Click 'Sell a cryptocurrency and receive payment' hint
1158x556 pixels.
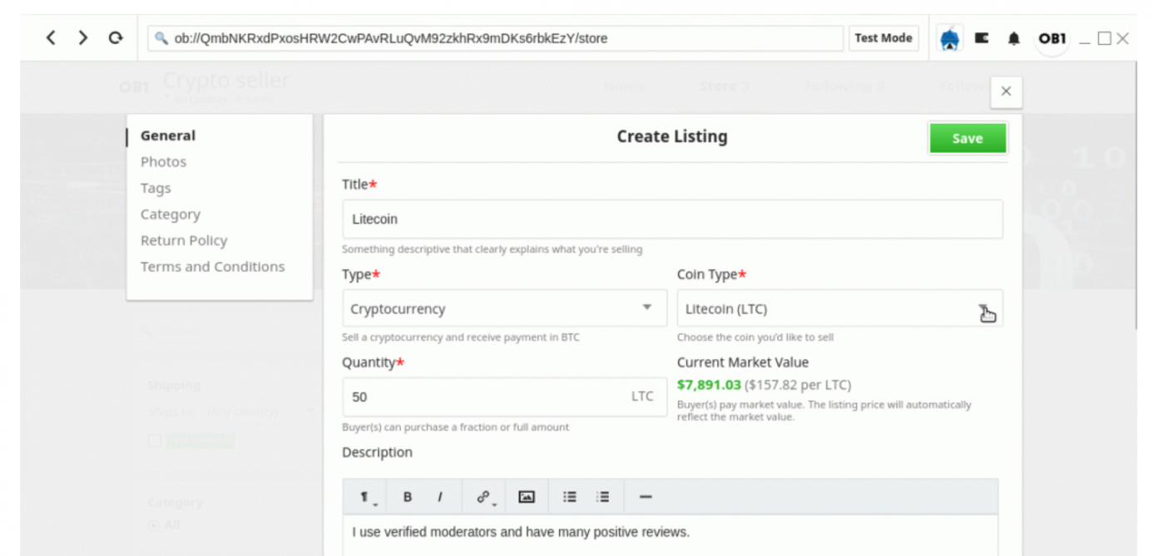[461, 337]
